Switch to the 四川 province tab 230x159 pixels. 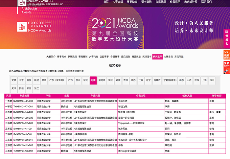212,80
